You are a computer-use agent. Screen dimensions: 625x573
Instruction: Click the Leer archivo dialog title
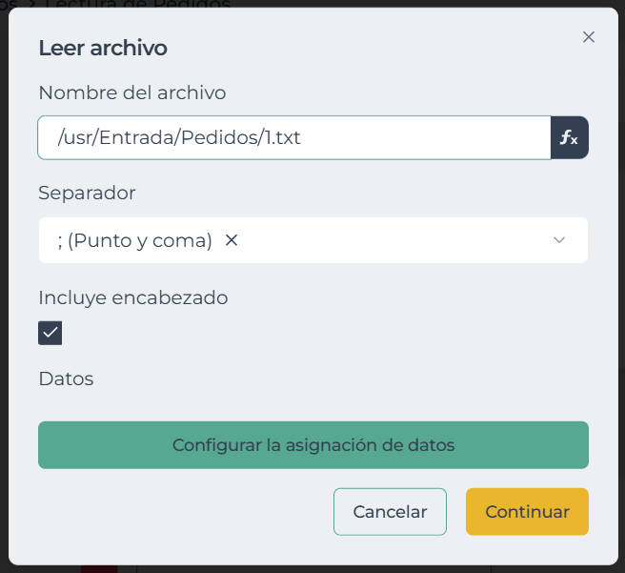click(102, 48)
